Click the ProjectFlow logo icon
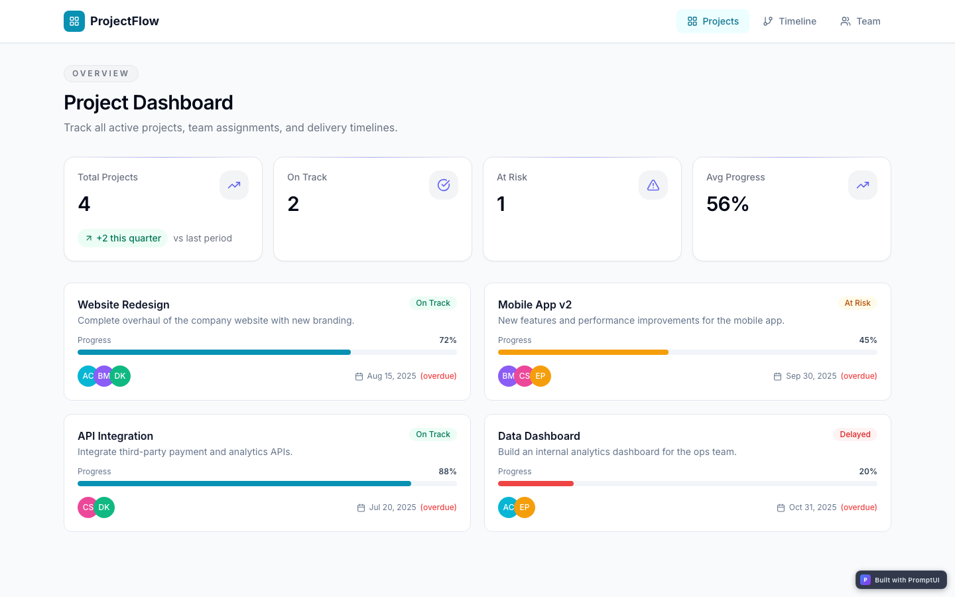Image resolution: width=955 pixels, height=597 pixels. click(x=74, y=21)
